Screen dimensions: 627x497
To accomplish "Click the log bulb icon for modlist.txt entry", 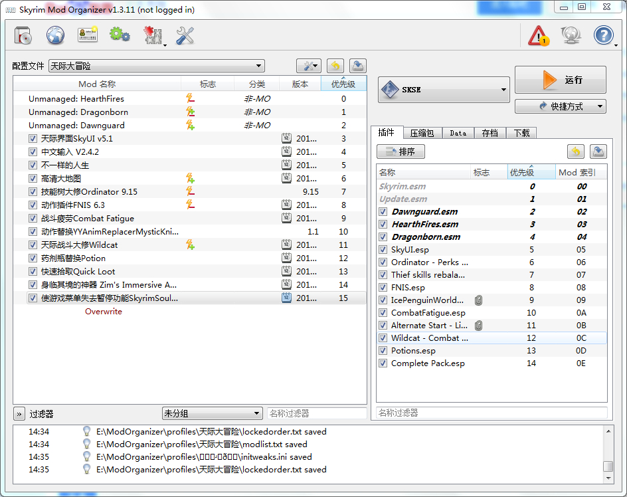I will [86, 444].
